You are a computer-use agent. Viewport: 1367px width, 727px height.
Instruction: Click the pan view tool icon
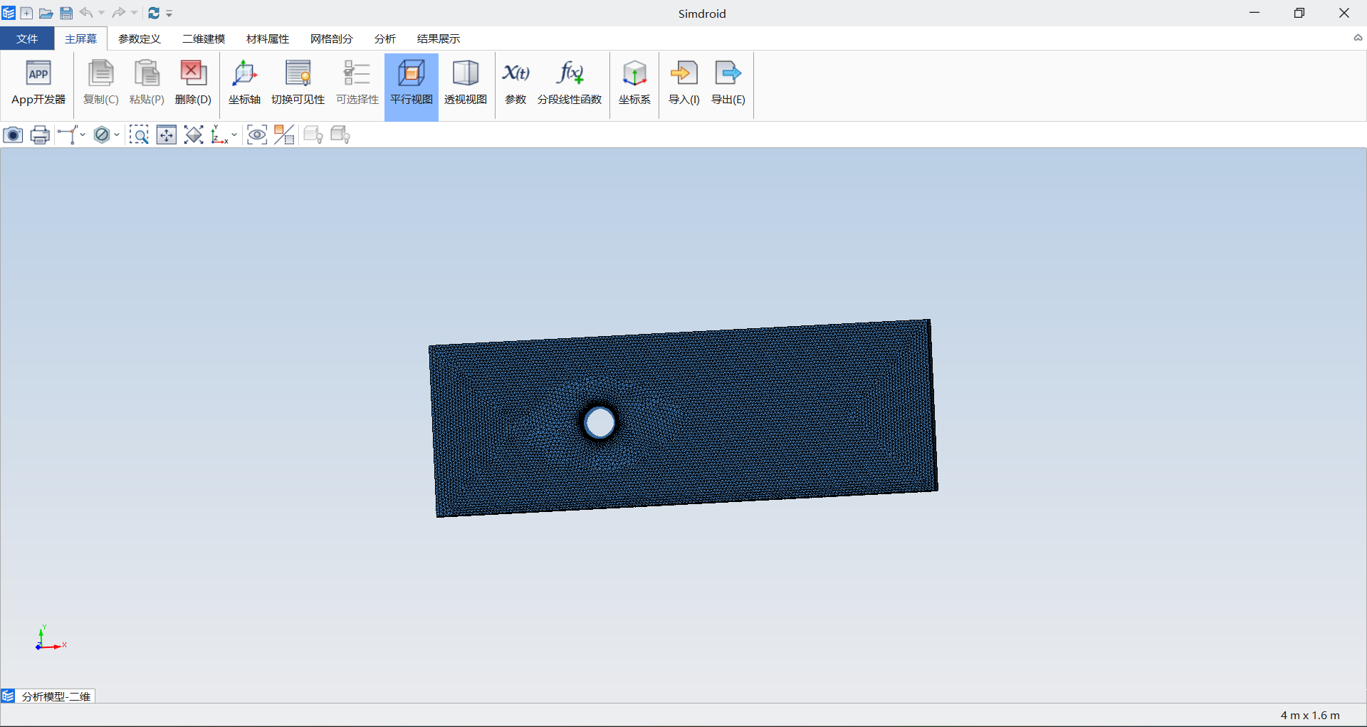pyautogui.click(x=167, y=135)
